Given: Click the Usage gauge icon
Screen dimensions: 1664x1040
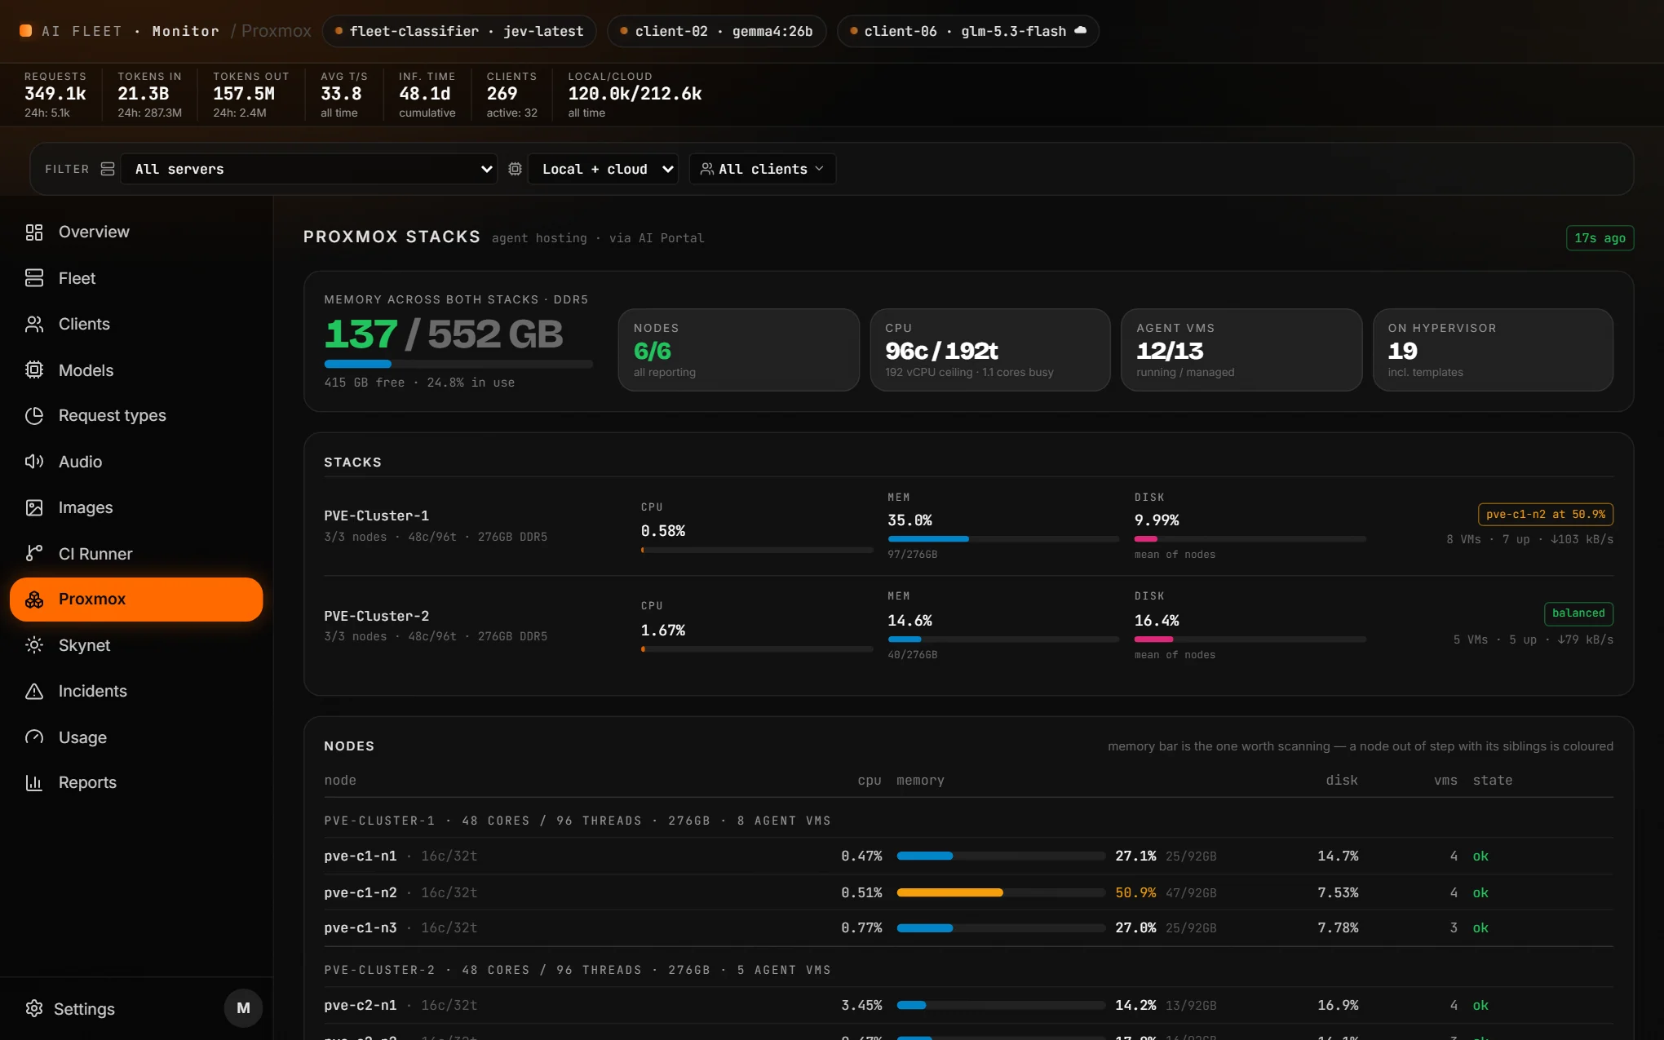Looking at the screenshot, I should (x=33, y=737).
